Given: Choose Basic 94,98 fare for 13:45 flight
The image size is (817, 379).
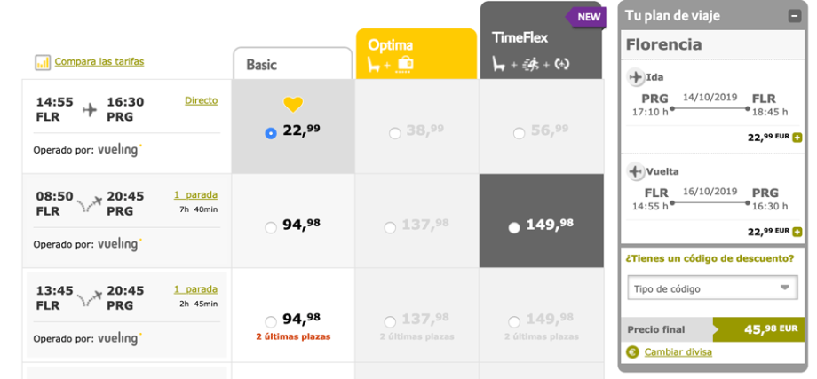Looking at the screenshot, I should coord(270,321).
